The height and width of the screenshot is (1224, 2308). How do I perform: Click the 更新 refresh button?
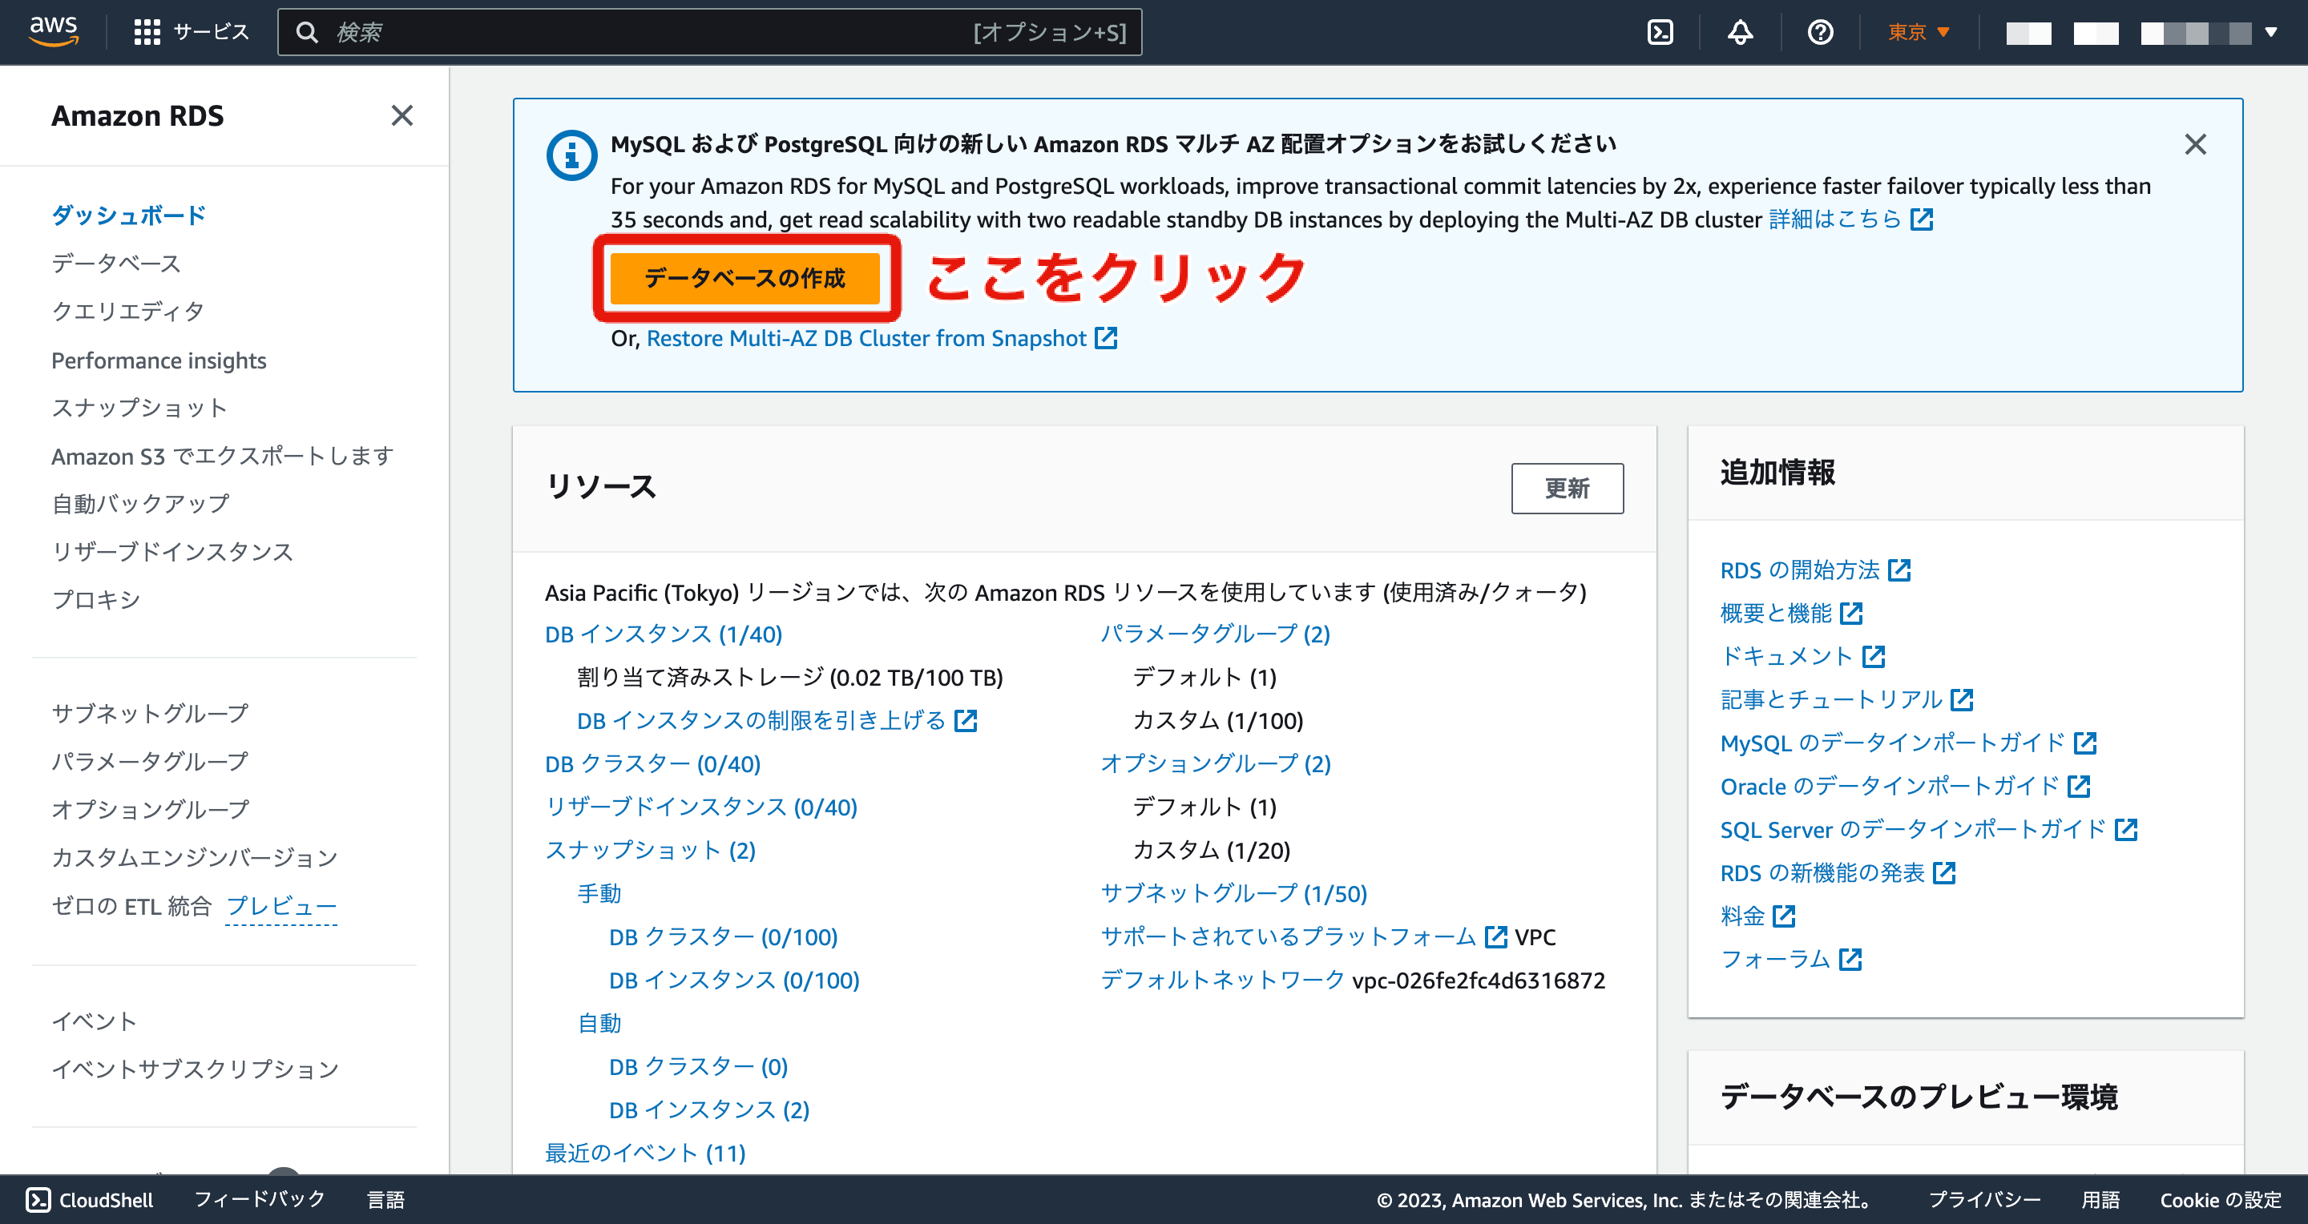(x=1567, y=488)
